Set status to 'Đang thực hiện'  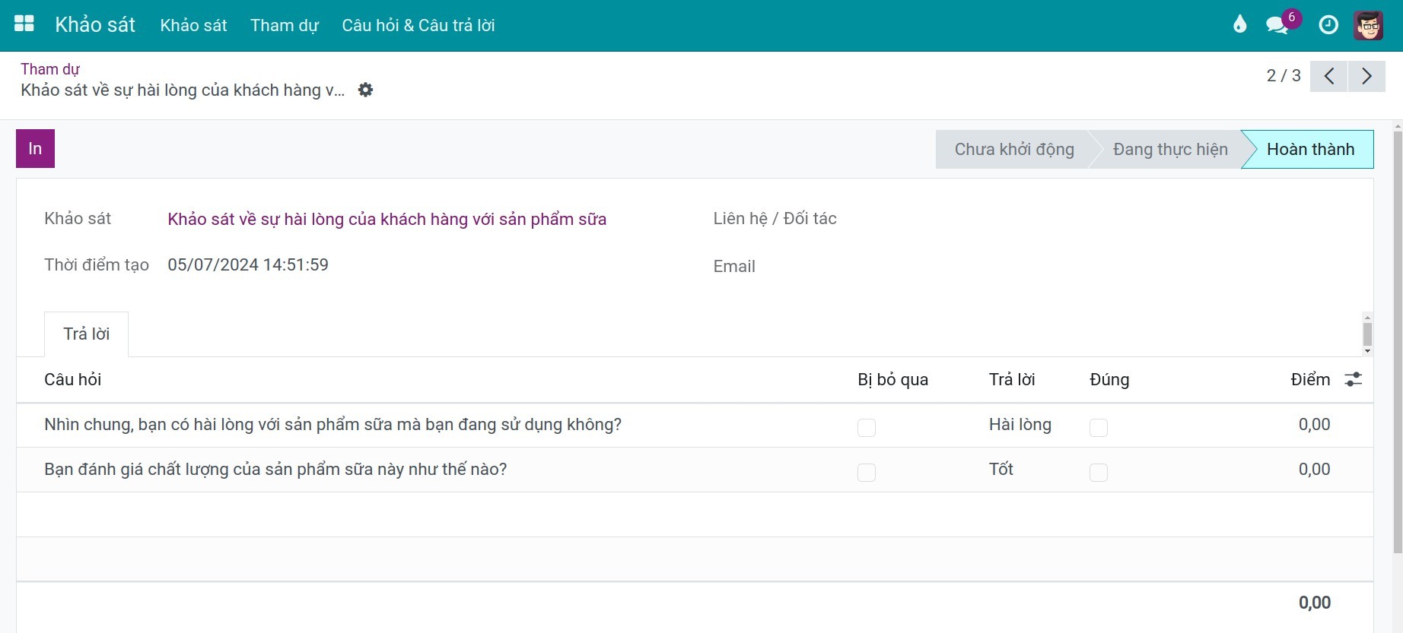pyautogui.click(x=1170, y=149)
